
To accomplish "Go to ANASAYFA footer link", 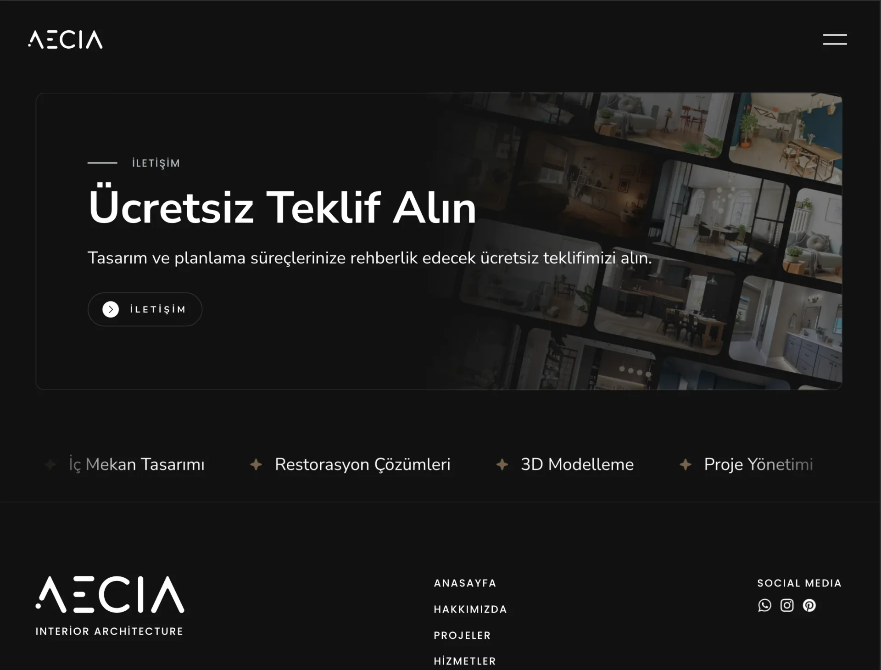I will [465, 583].
